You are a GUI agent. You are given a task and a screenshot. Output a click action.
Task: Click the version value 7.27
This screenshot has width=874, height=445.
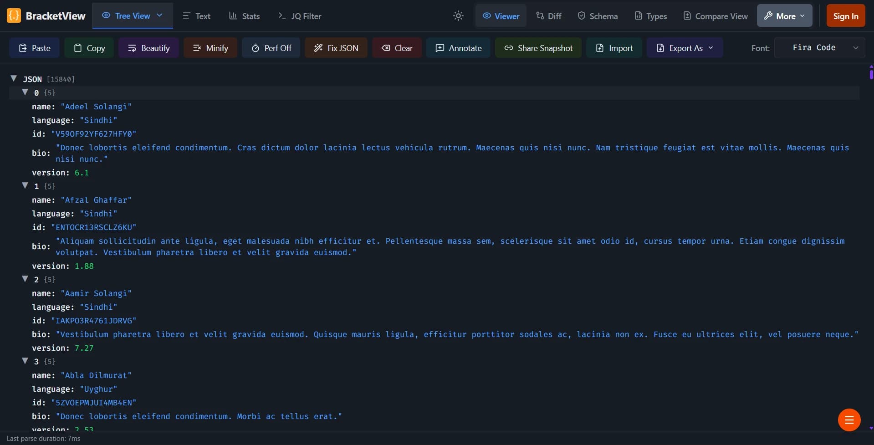click(84, 348)
